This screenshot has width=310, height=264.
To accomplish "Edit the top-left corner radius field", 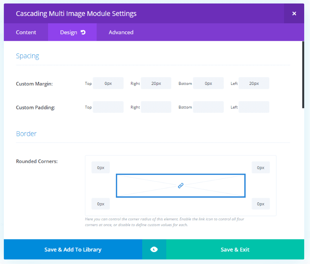I will 101,167.
